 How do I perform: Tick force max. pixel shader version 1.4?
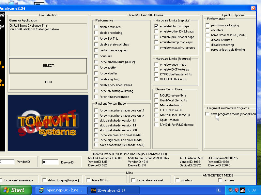(96, 115)
